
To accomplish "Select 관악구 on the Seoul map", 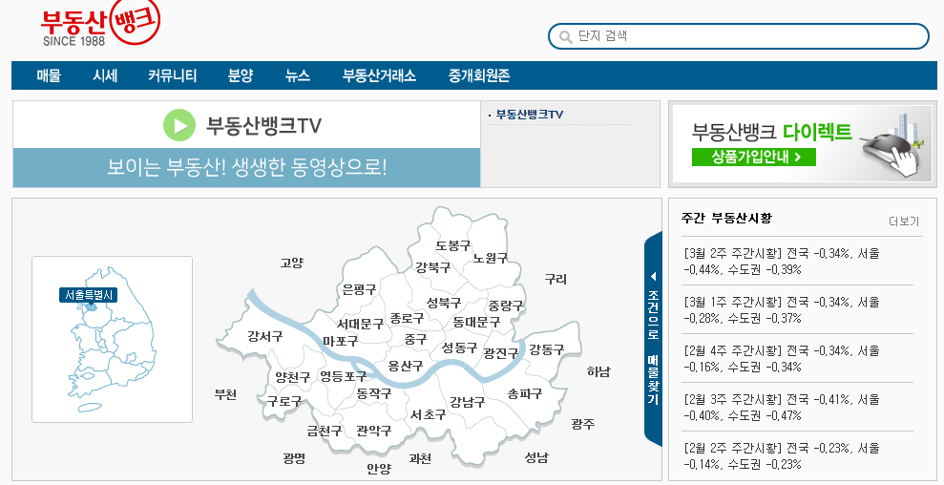I will point(374,431).
